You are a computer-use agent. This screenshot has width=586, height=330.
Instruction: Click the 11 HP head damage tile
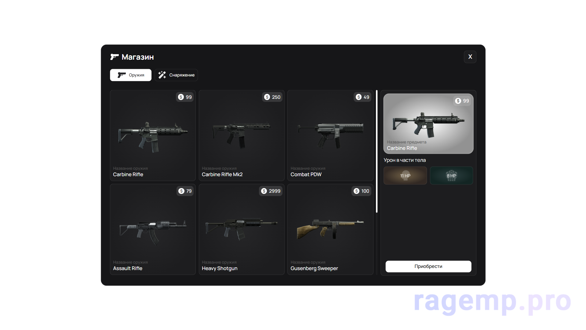(x=405, y=176)
